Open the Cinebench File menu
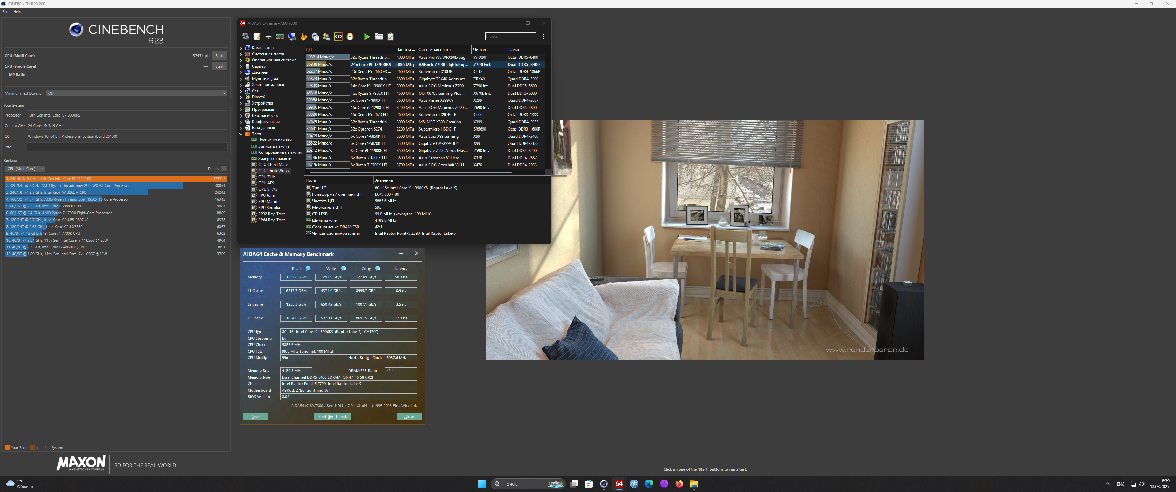This screenshot has height=492, width=1176. point(5,12)
